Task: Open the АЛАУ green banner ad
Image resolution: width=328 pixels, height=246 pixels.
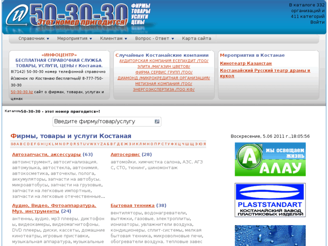Action: pyautogui.click(x=270, y=159)
